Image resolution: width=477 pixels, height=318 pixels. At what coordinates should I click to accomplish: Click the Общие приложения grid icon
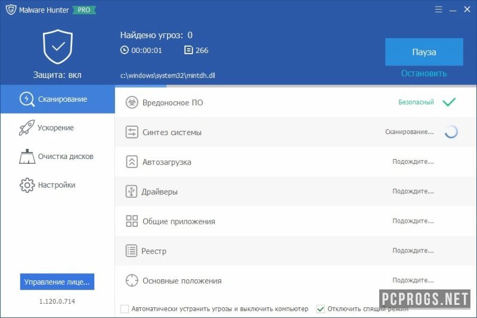tap(132, 221)
